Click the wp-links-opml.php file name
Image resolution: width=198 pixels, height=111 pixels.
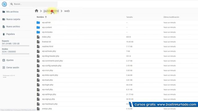(50, 75)
